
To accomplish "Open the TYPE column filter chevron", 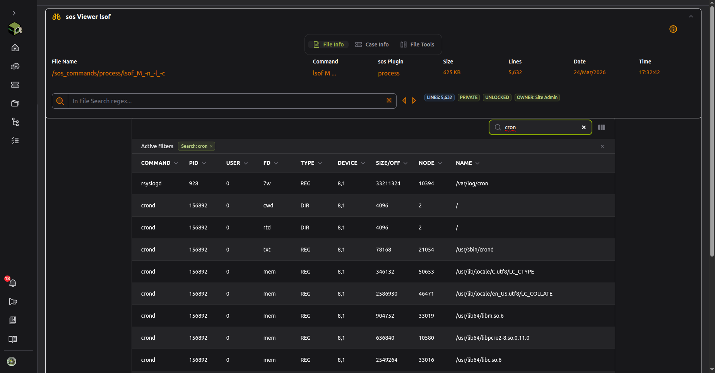I will click(x=320, y=163).
